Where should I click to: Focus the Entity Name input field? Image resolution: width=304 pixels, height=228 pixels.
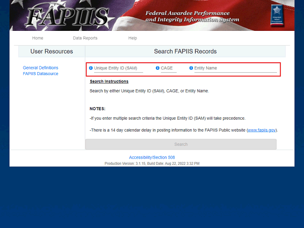click(x=236, y=68)
